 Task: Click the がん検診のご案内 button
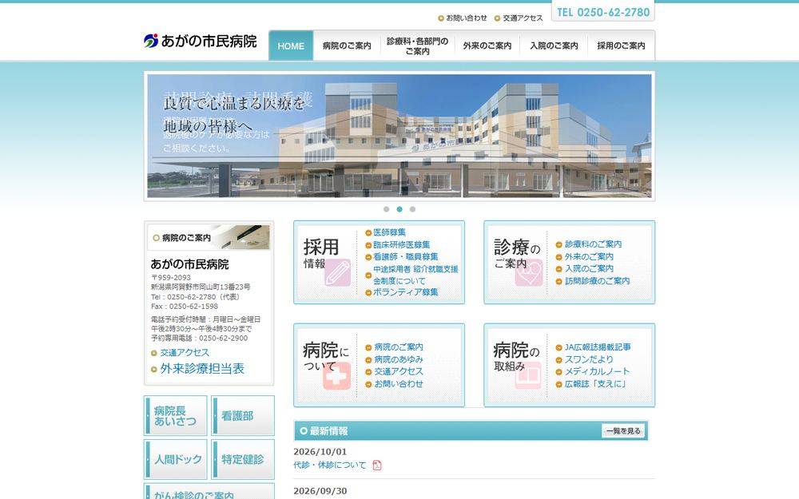click(209, 492)
